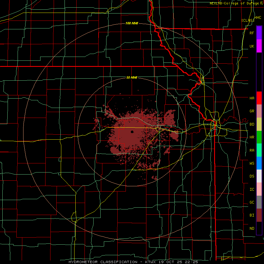Image resolution: width=264 pixels, height=264 pixels.
Task: Click the Hydrometeor Classification KTWX timestamp caption
Action: point(133,262)
